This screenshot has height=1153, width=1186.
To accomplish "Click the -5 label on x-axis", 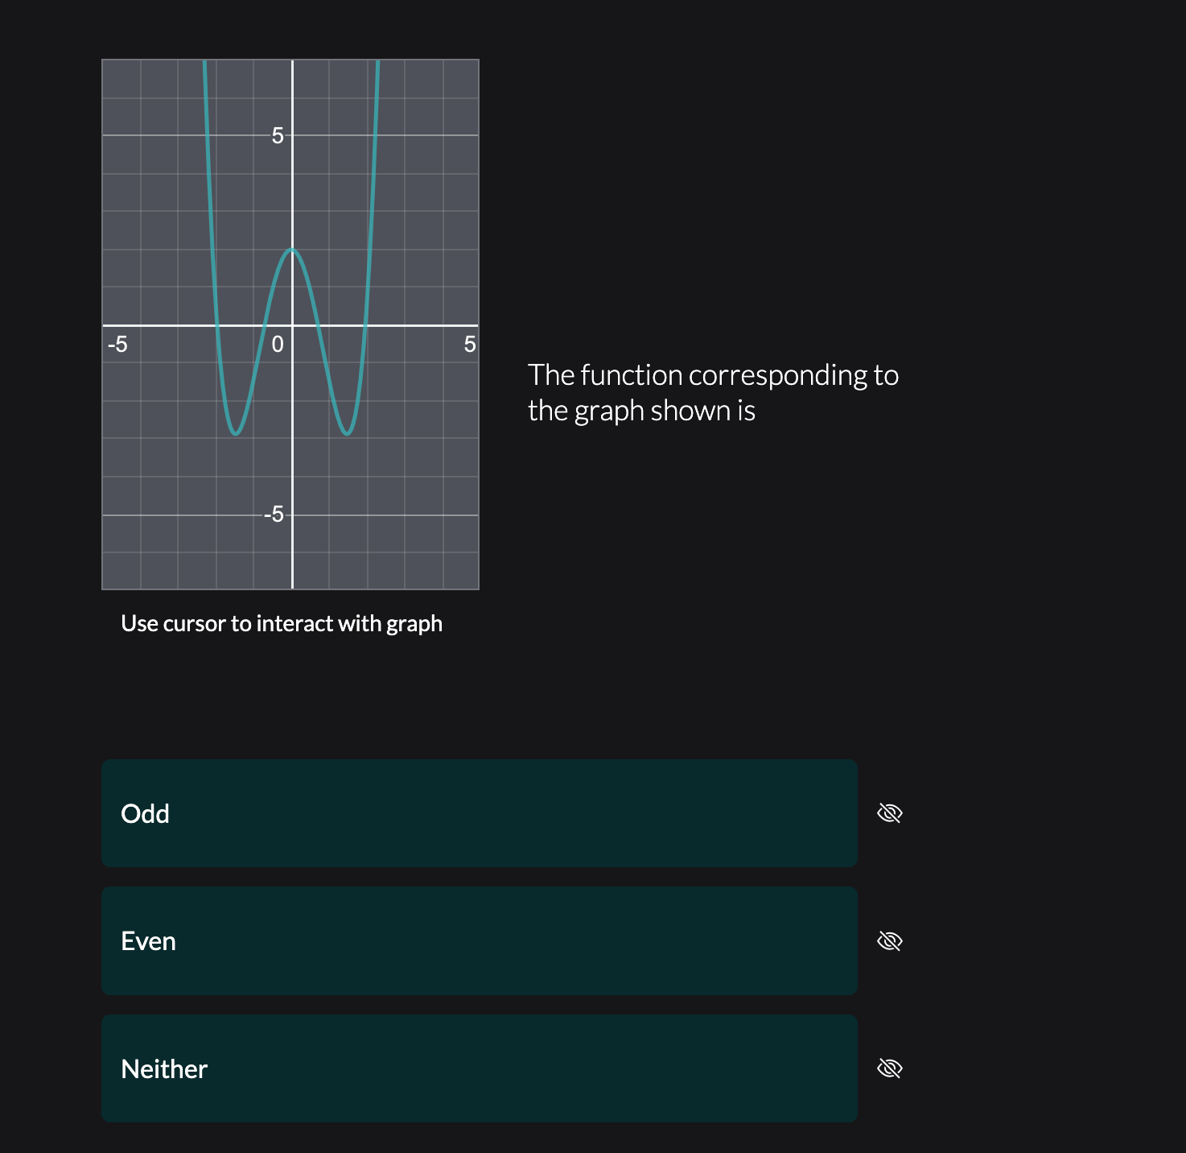I will pos(117,344).
